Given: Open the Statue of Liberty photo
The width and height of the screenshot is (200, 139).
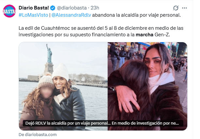Looking at the screenshot, I should coord(63,86).
